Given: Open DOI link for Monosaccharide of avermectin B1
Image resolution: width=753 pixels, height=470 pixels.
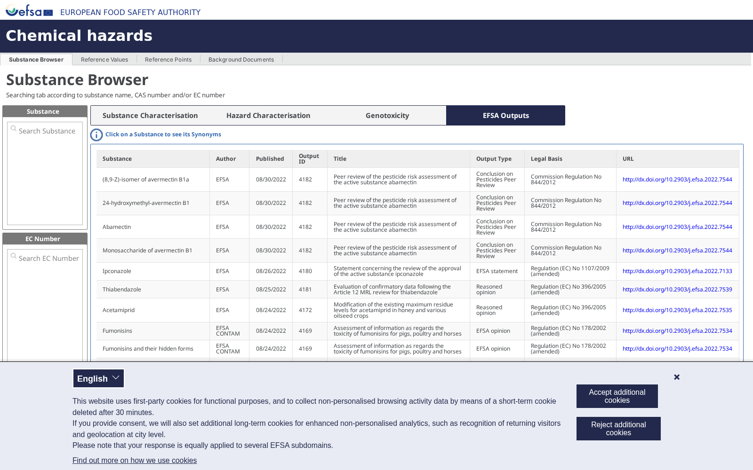Looking at the screenshot, I should point(677,251).
